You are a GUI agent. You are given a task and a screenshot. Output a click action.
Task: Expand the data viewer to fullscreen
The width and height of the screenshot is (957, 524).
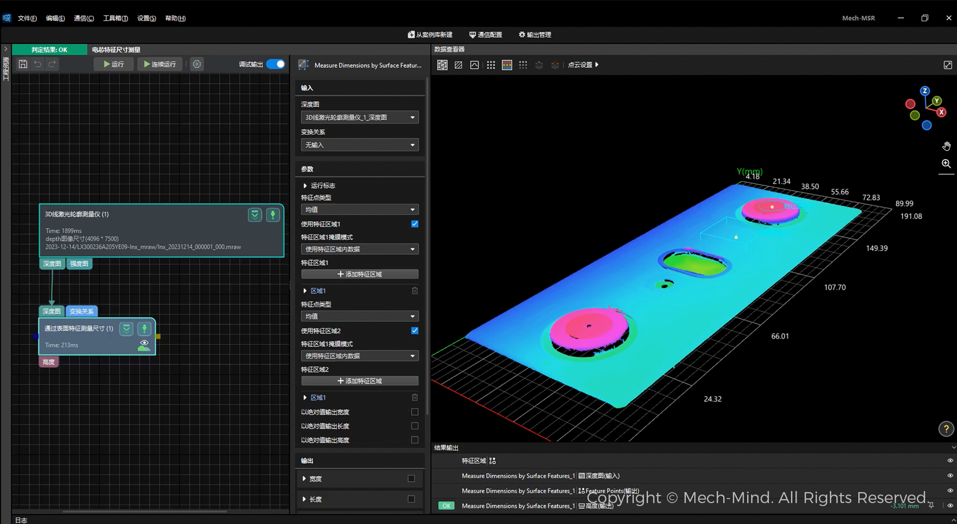[x=948, y=65]
